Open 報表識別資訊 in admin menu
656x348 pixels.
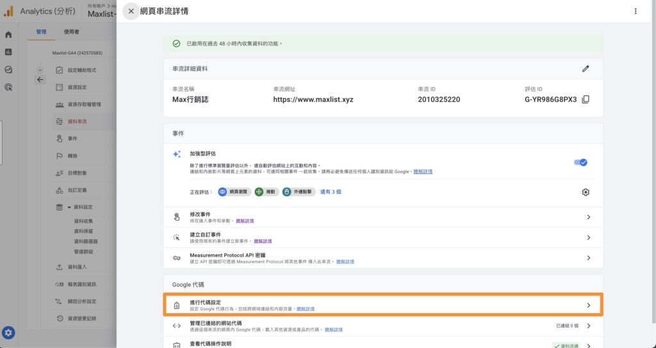tap(82, 284)
